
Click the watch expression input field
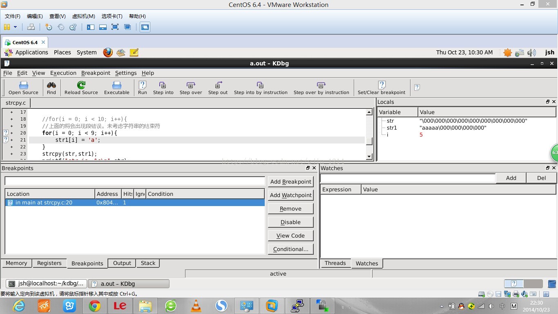[x=408, y=178]
